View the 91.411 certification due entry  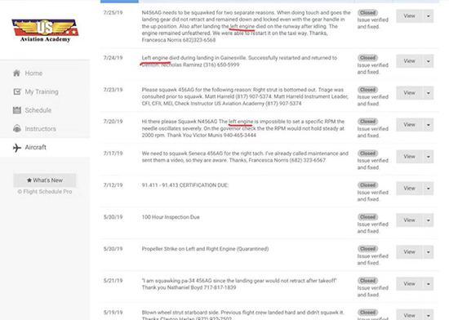tap(410, 189)
